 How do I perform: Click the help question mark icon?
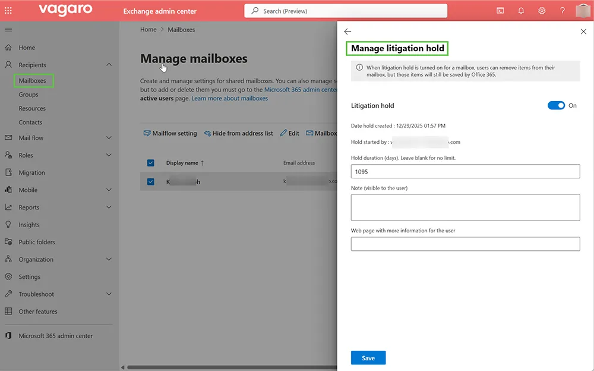click(562, 10)
